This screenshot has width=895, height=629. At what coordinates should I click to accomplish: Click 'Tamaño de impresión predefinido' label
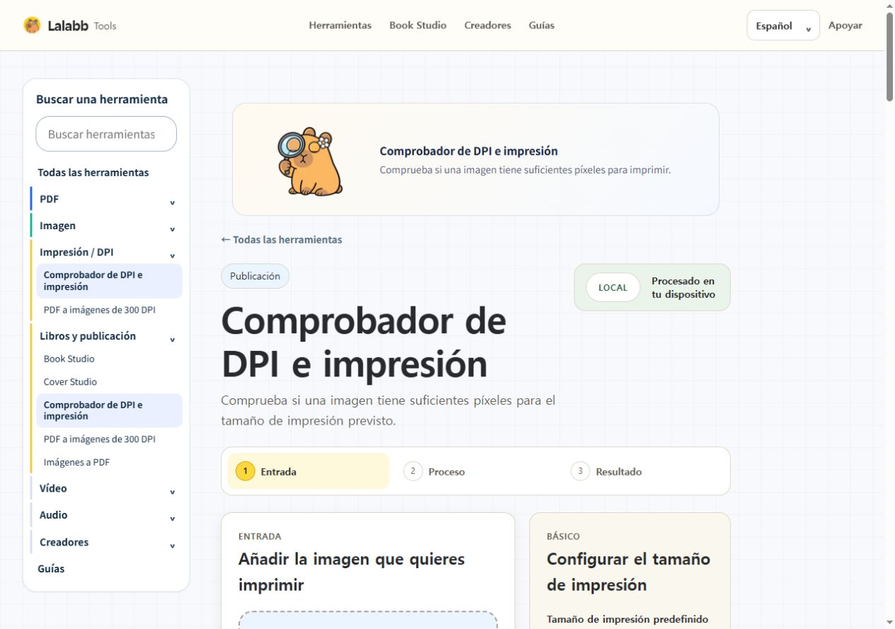(x=628, y=619)
